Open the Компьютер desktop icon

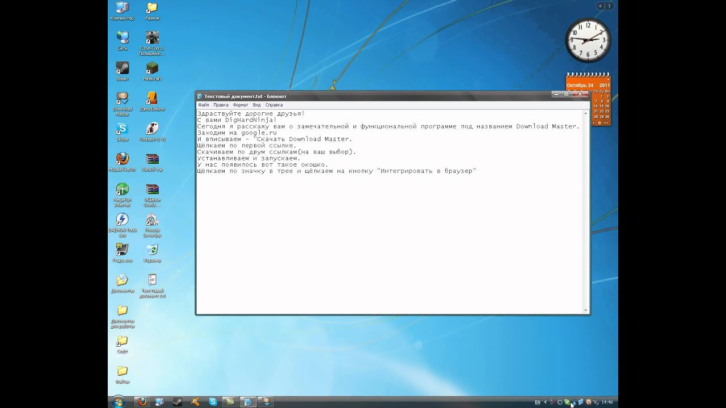coord(122,11)
